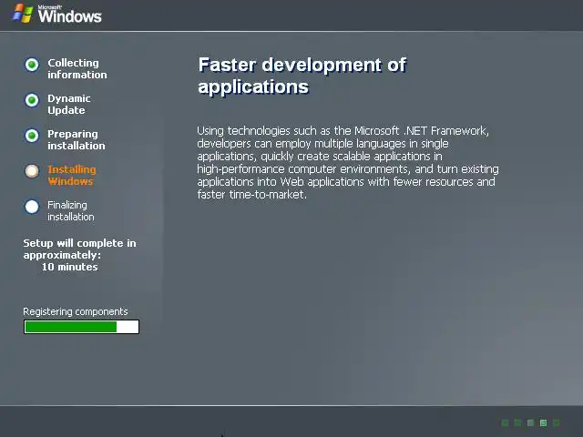Select the 'Collecting information' step label
Image resolution: width=583 pixels, height=437 pixels.
(77, 69)
